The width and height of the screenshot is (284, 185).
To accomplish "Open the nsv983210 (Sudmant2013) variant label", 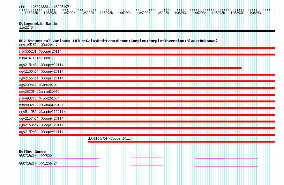I will click(41, 105).
